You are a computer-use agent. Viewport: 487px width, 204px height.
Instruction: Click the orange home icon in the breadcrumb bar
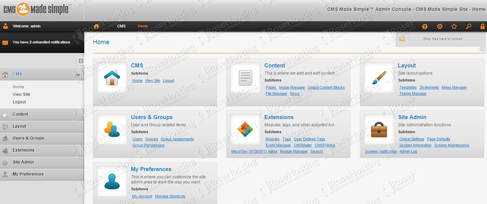[x=96, y=26]
